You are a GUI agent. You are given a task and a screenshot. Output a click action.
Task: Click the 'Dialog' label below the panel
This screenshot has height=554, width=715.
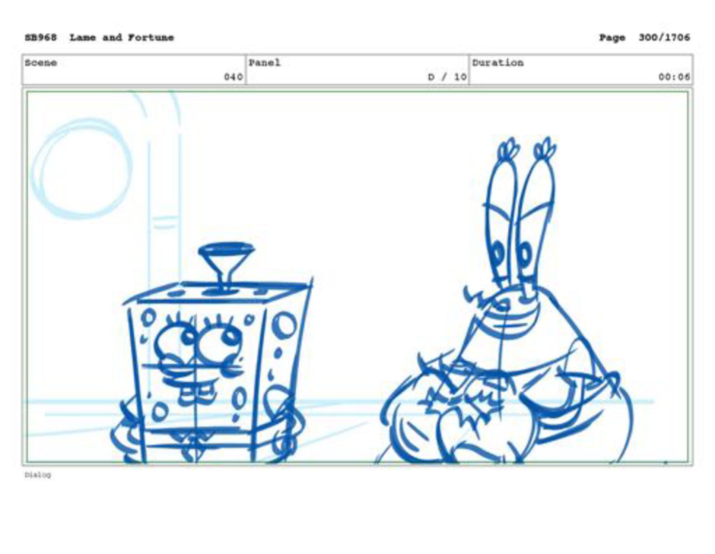[38, 475]
